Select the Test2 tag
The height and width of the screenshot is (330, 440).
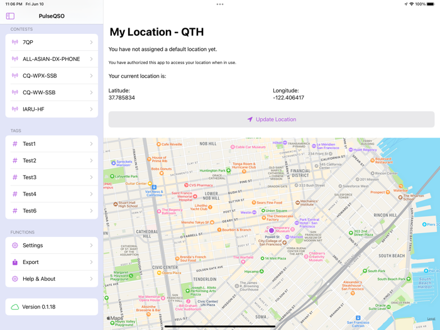pyautogui.click(x=52, y=160)
